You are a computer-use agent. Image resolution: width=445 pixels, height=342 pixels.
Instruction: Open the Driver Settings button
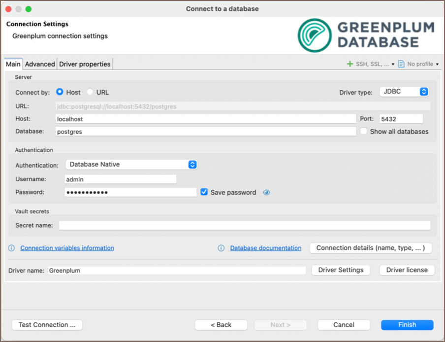(341, 270)
